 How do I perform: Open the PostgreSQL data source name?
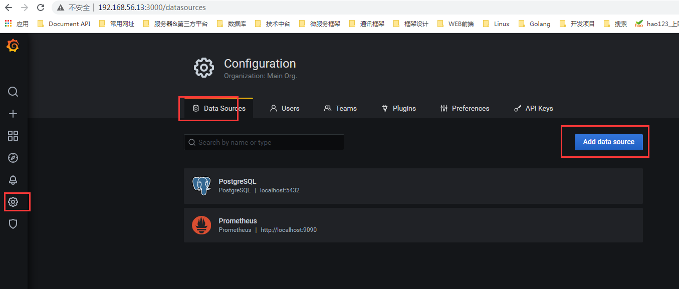238,181
